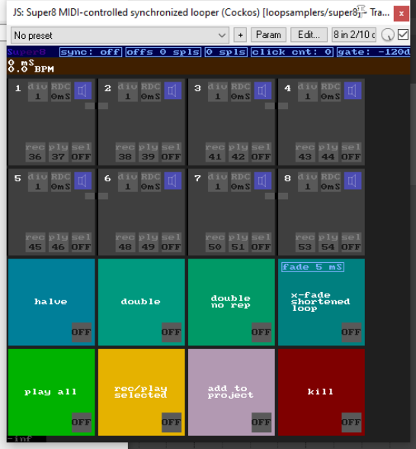416x449 pixels.
Task: Click rec note 38 on loop 2
Action: coord(125,152)
